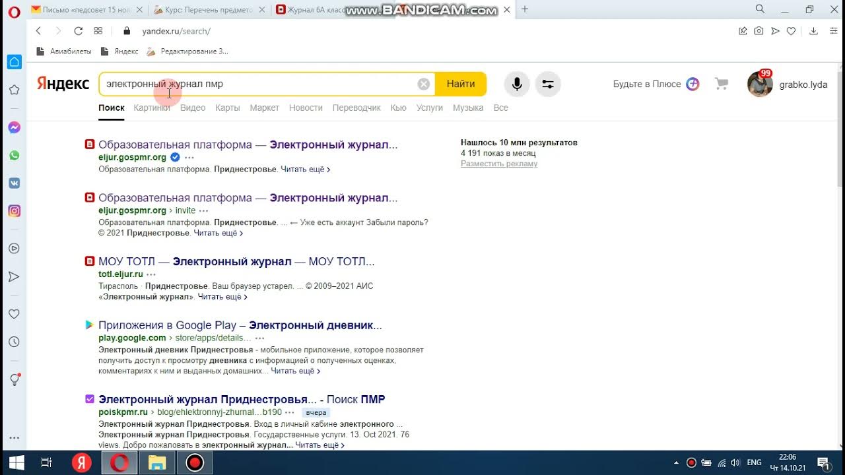
Task: Expand 'Читать ещё' of first result
Action: pyautogui.click(x=305, y=170)
